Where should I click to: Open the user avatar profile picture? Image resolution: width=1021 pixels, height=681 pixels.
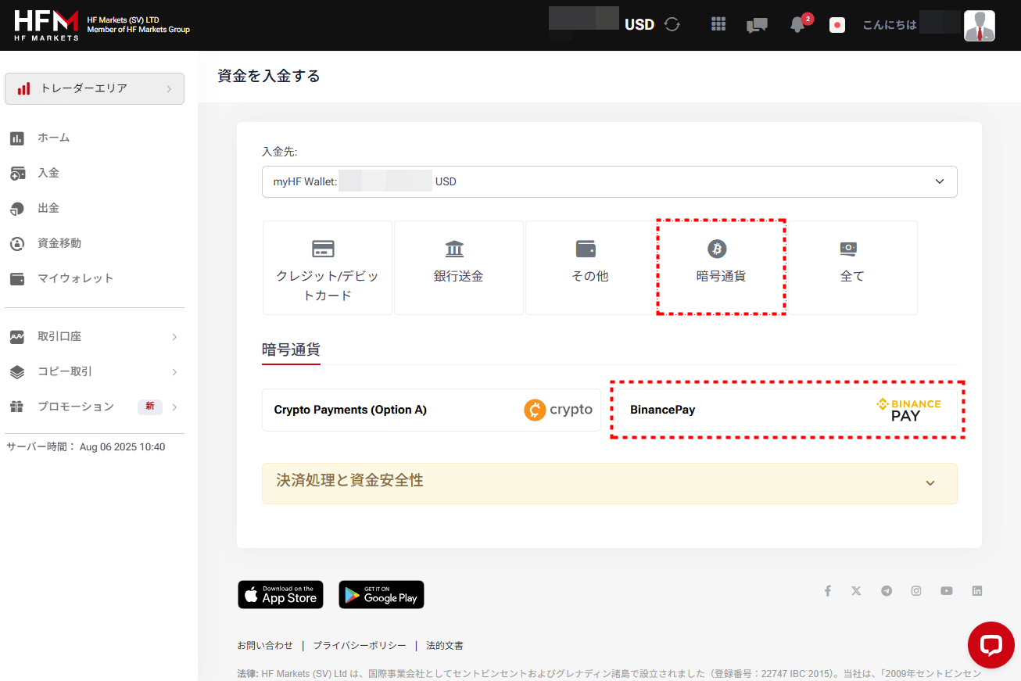click(x=980, y=26)
